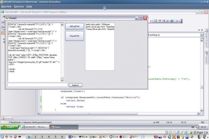The height and width of the screenshot is (139, 209).
Task: Open VirtualBox Help menu
Action: tap(29, 7)
